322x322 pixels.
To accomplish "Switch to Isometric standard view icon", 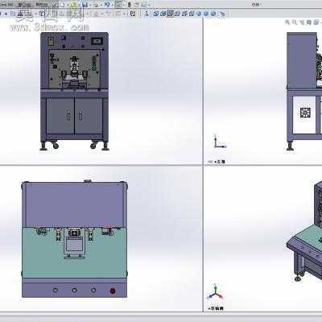I will pyautogui.click(x=199, y=14).
